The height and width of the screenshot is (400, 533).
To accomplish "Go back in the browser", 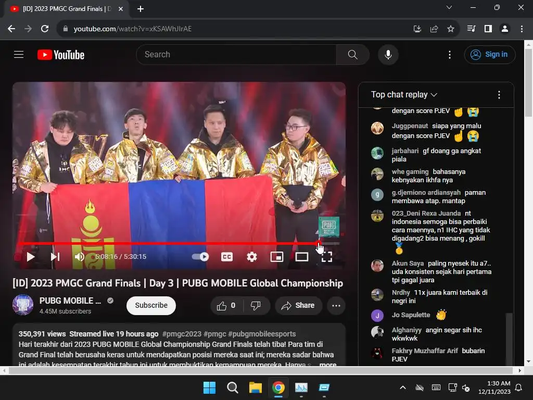I will tap(11, 29).
